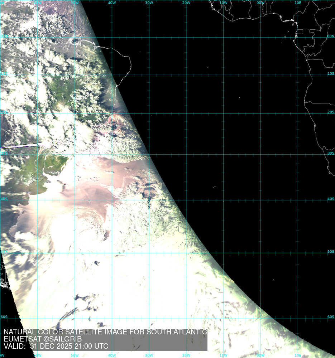This screenshot has height=358, width=335.
Task: Select the 20S latitude label on right edge
Action: click(x=330, y=112)
